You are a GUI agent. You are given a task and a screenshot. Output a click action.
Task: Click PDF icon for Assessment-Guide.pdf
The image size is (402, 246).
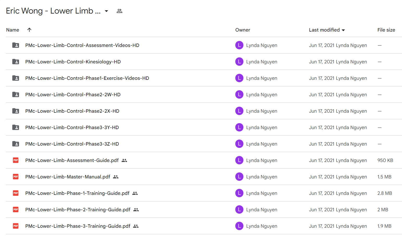16,160
